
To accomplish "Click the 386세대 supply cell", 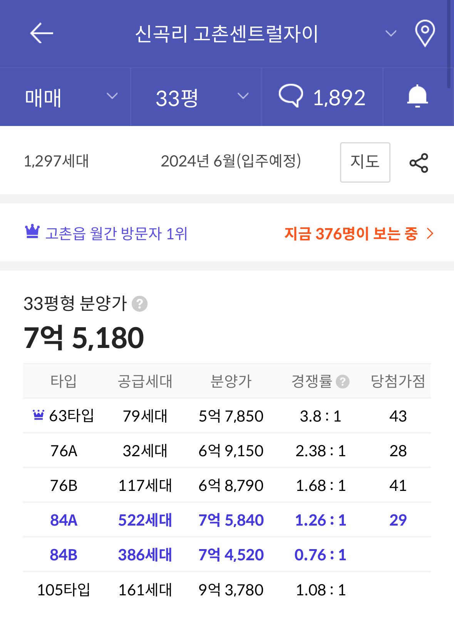I will [145, 554].
